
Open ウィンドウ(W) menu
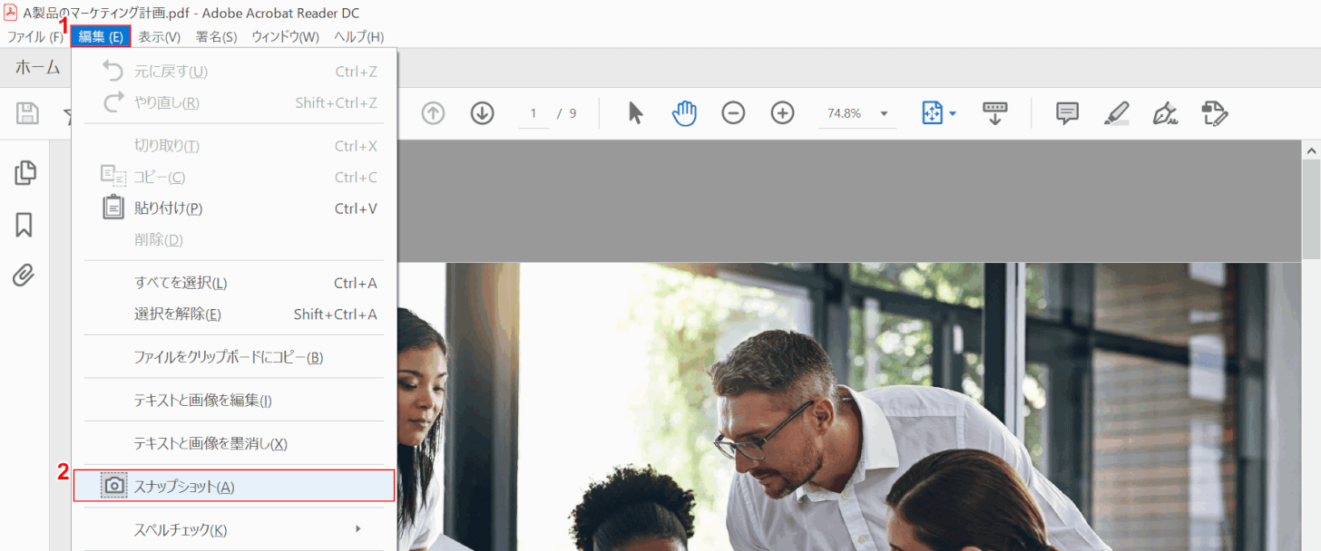[x=286, y=36]
